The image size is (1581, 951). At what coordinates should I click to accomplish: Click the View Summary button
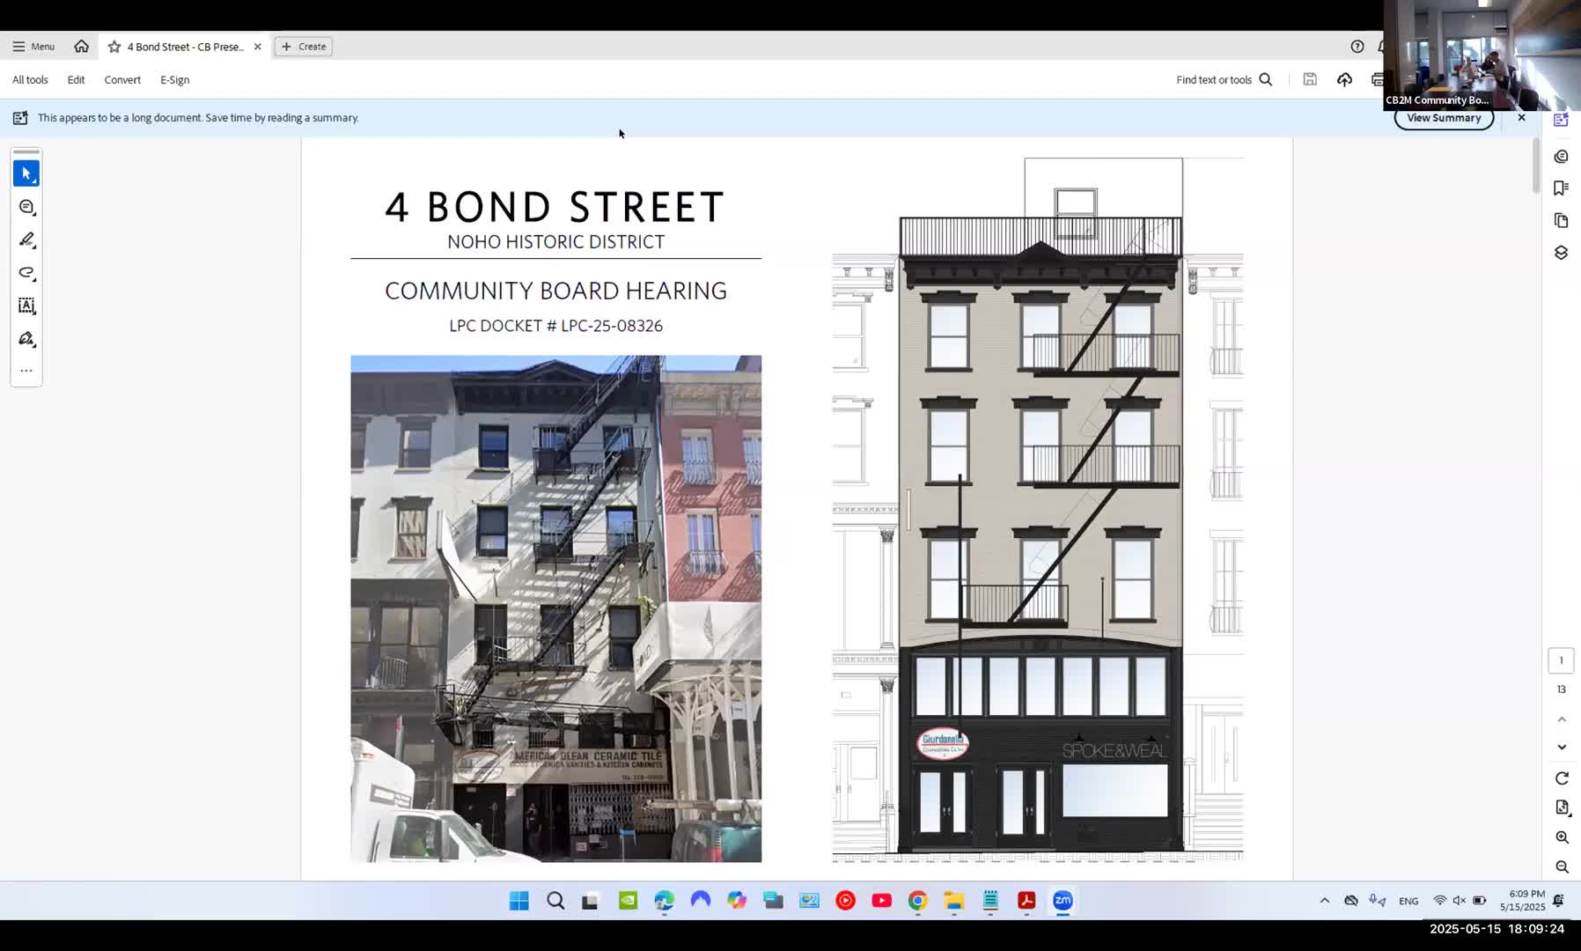pos(1443,118)
